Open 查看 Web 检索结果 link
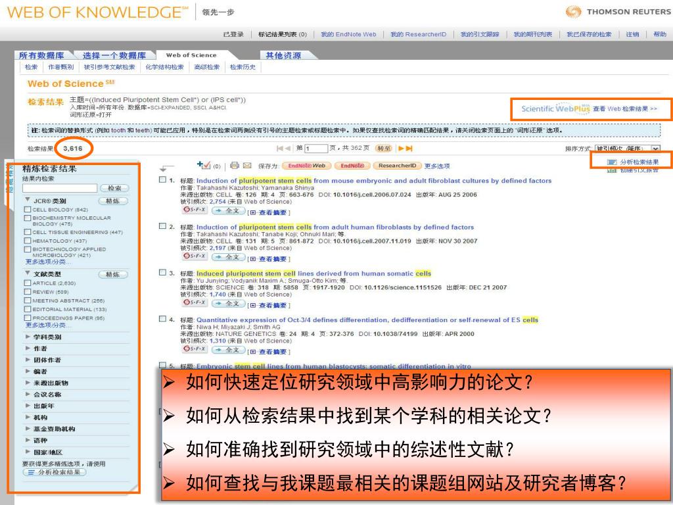Image resolution: width=673 pixels, height=505 pixels. coord(625,108)
